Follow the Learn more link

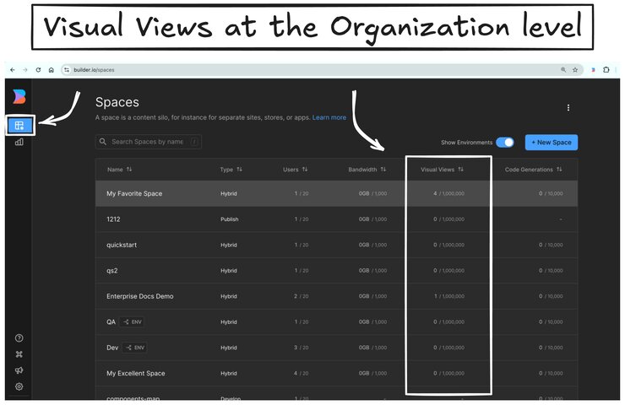coord(329,117)
